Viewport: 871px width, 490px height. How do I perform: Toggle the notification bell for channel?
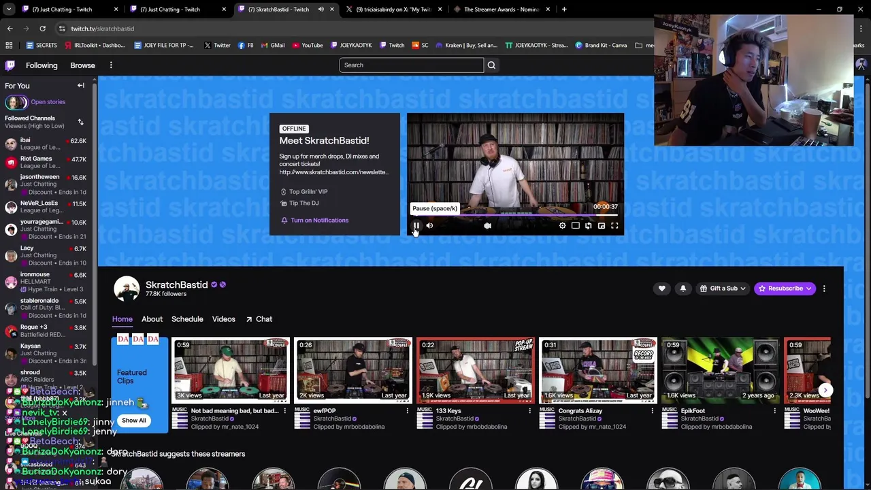[x=683, y=289]
